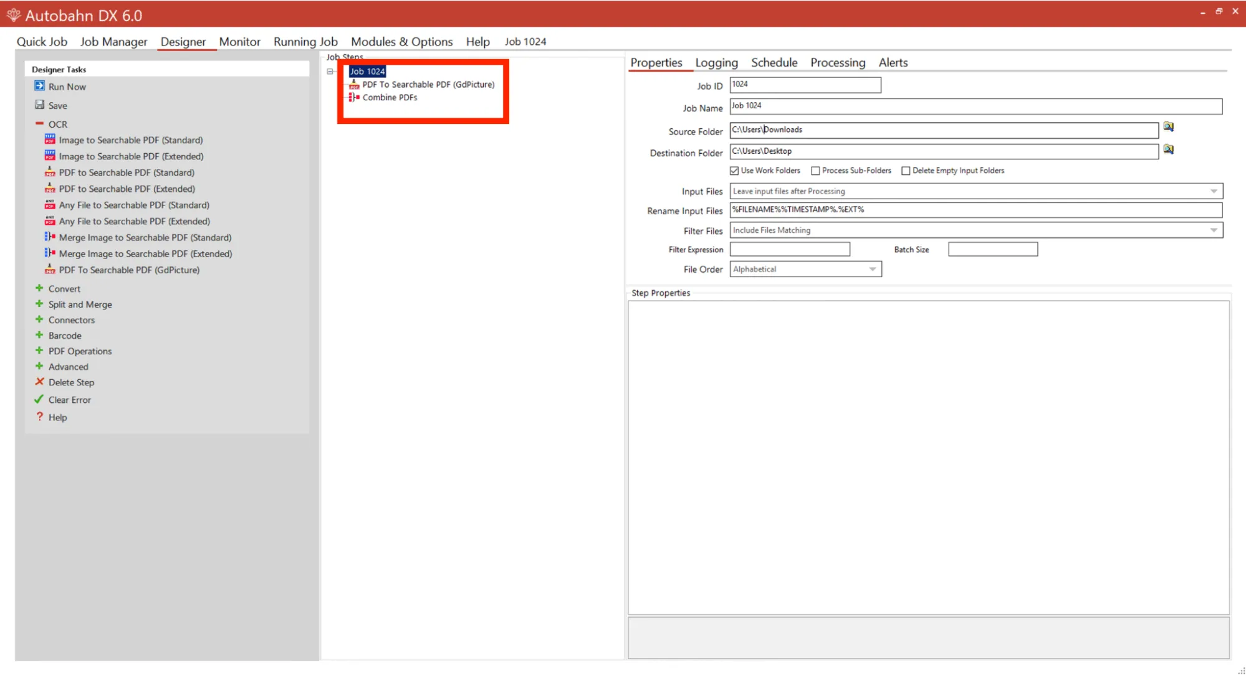
Task: Click the Combine PDFs step icon
Action: [x=354, y=97]
